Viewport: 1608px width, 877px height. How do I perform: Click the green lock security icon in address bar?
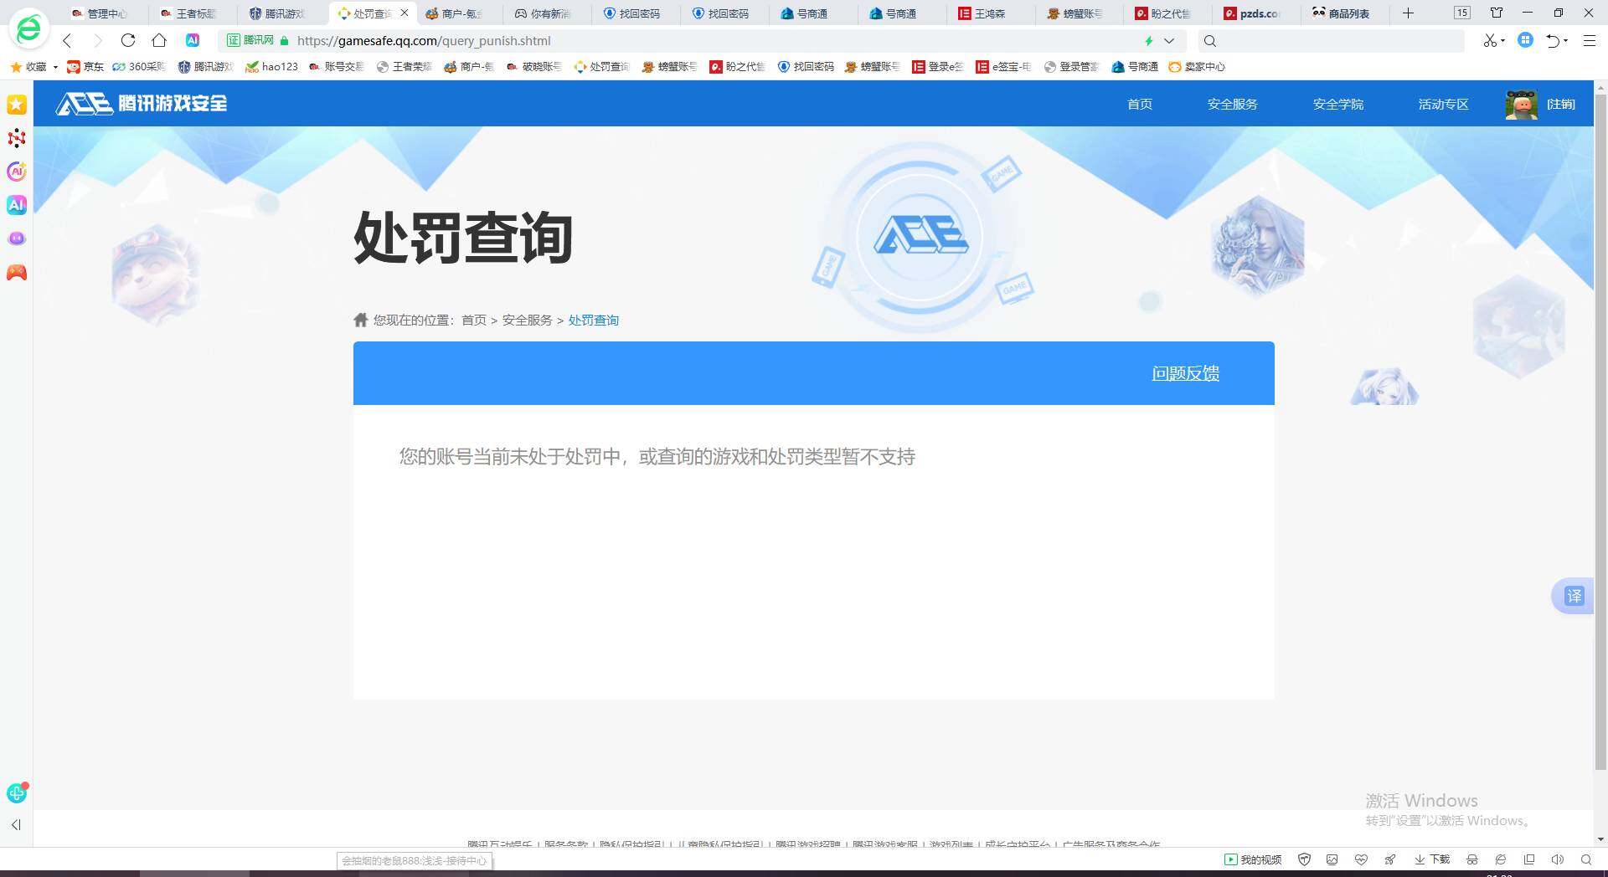click(x=285, y=40)
